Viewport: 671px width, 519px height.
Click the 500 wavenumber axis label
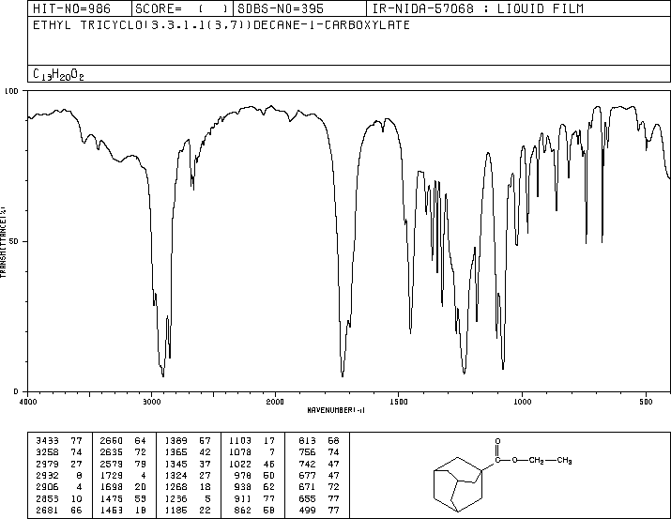(x=646, y=402)
